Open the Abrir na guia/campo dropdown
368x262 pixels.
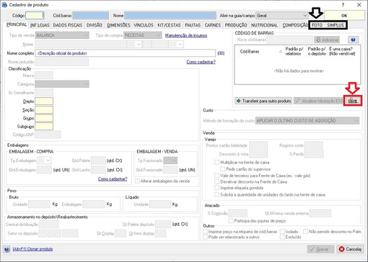(x=281, y=16)
